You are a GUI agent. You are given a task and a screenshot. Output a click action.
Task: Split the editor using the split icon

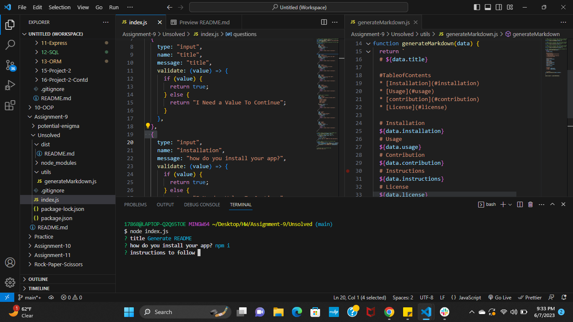coord(323,22)
